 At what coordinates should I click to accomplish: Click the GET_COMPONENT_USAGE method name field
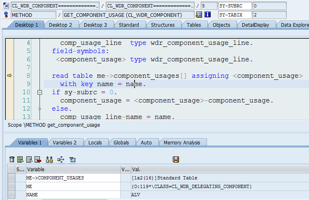tap(128, 15)
